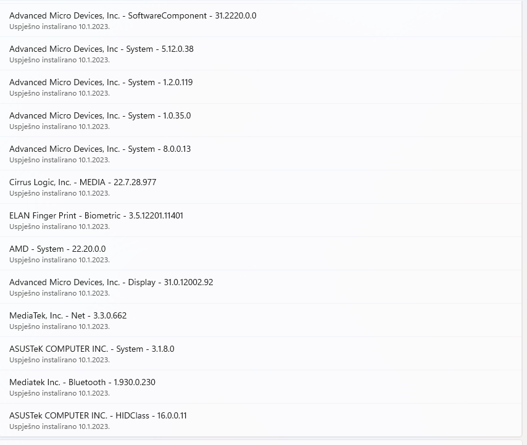Screen dimensions: 527x445
Task: Select Advanced Micro Devices System 1.2.0.119 row
Action: click(260, 86)
